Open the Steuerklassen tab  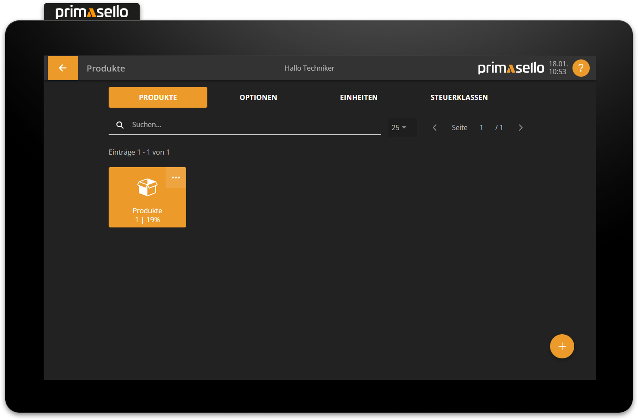(x=459, y=97)
